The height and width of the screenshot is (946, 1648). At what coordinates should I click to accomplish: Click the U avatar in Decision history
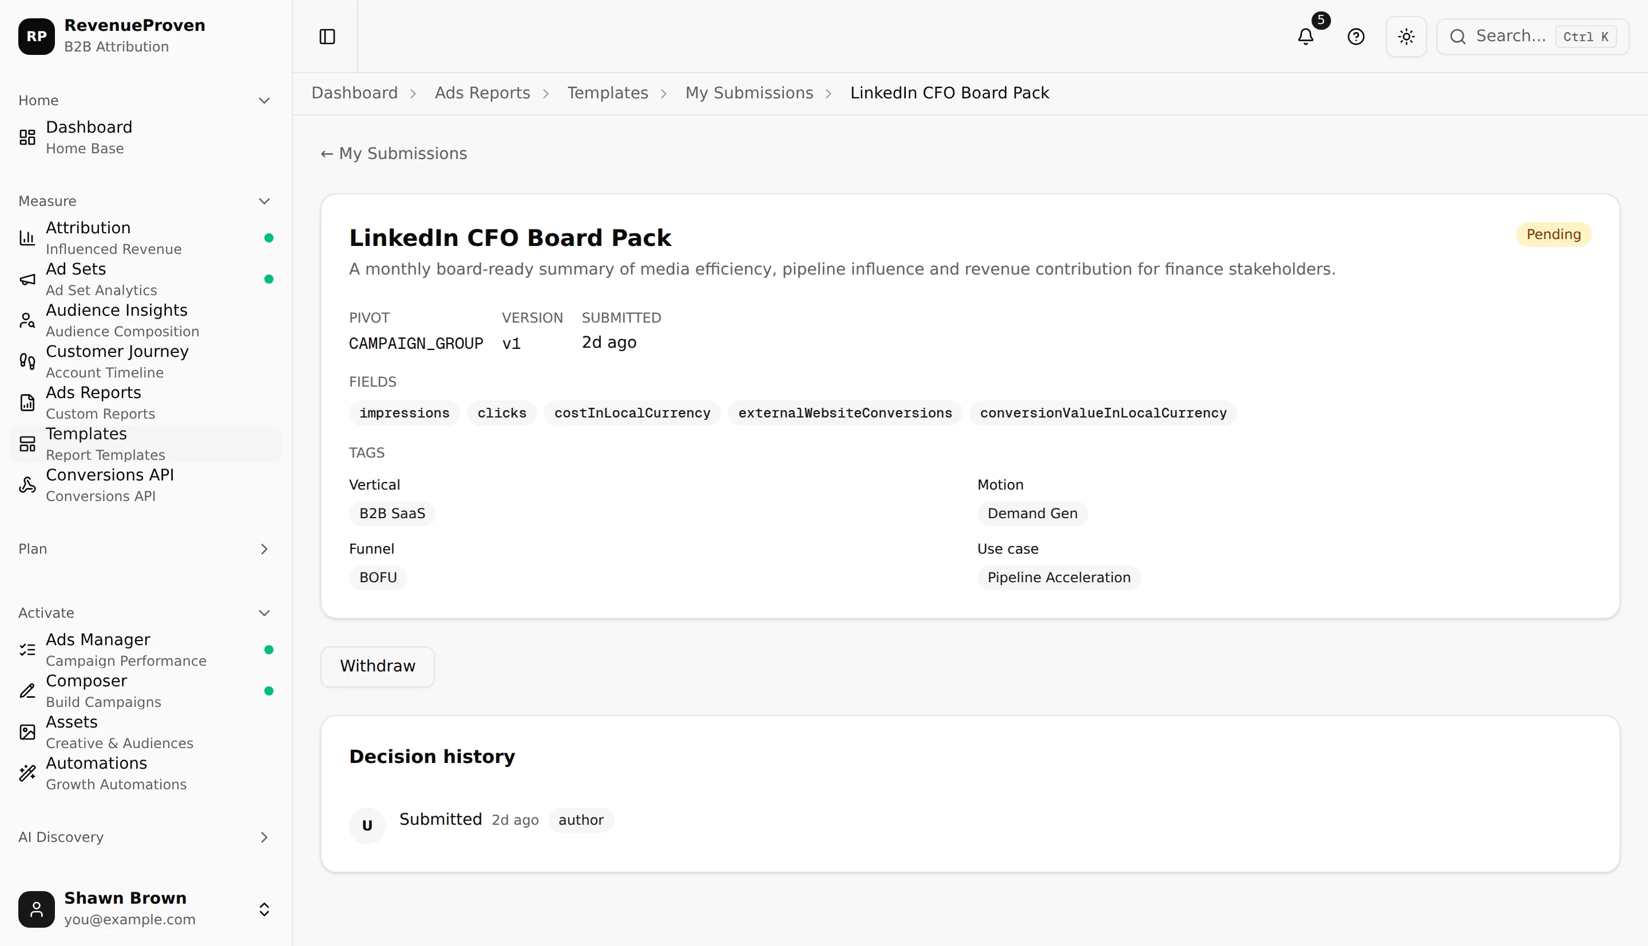click(367, 825)
